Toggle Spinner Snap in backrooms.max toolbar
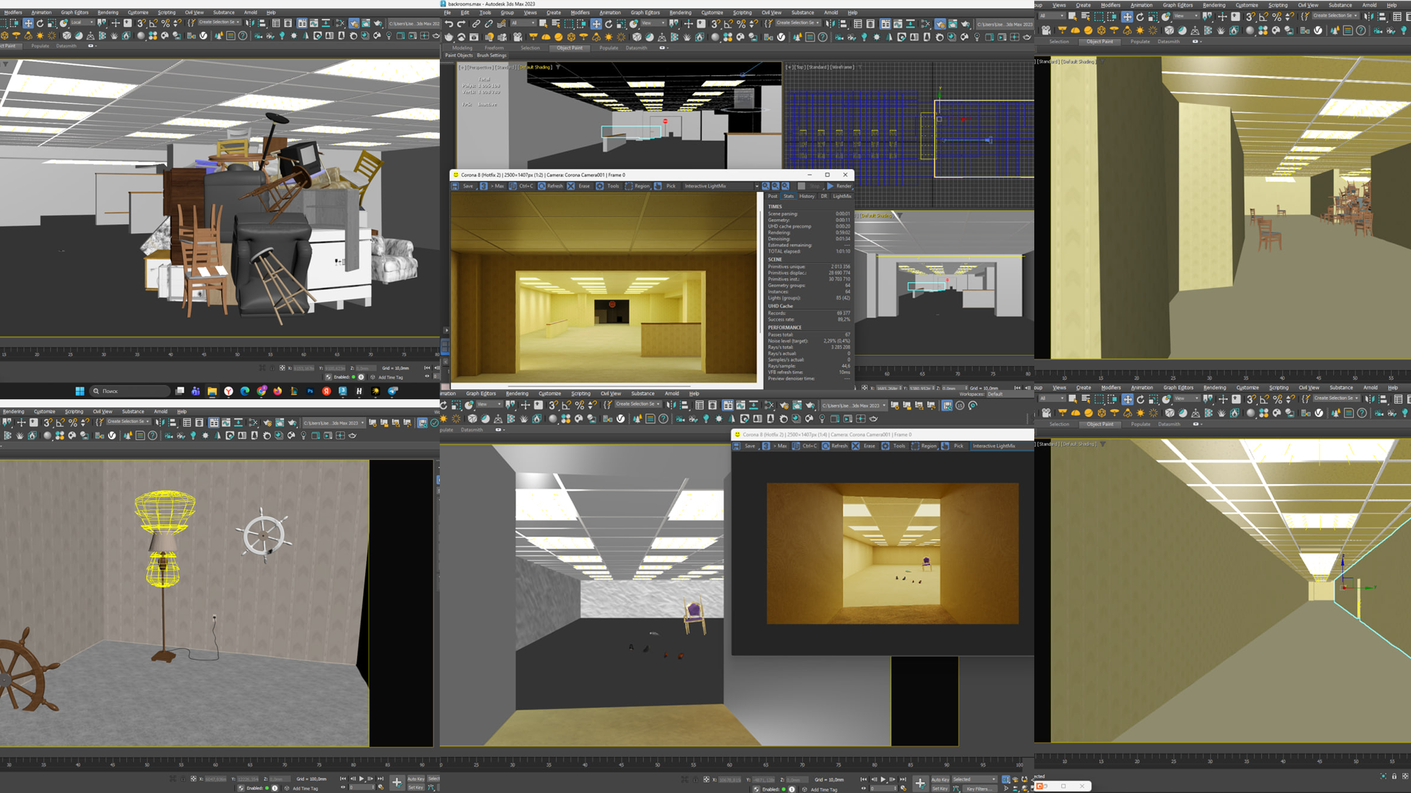 coord(753,23)
